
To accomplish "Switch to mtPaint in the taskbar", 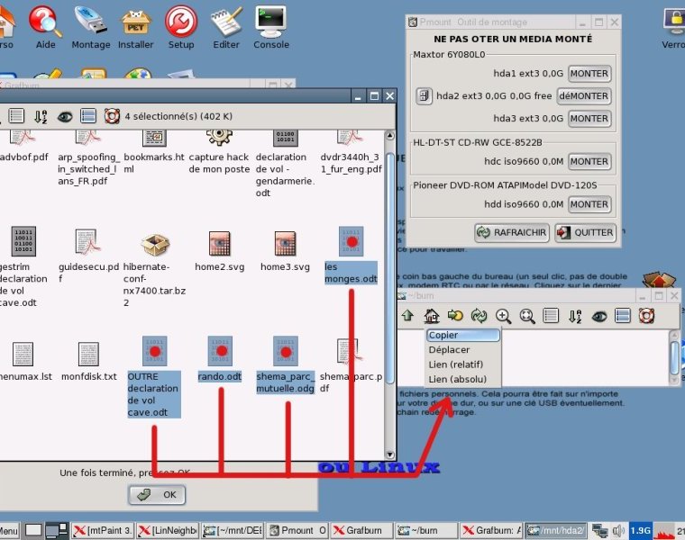I will (x=103, y=530).
